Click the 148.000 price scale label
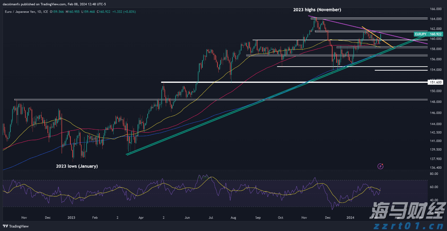The width and height of the screenshot is (447, 231). pyautogui.click(x=435, y=102)
